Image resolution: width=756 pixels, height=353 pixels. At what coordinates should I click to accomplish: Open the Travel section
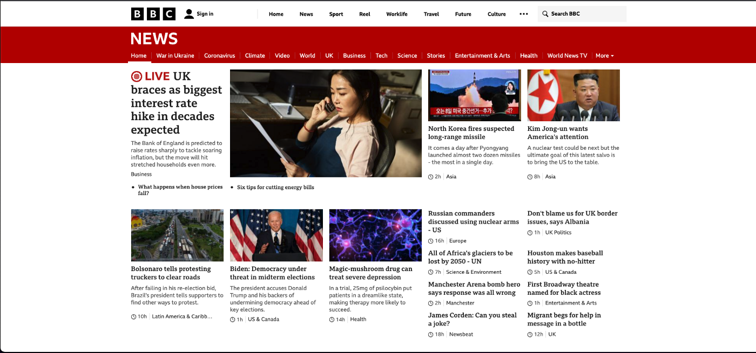(x=431, y=14)
